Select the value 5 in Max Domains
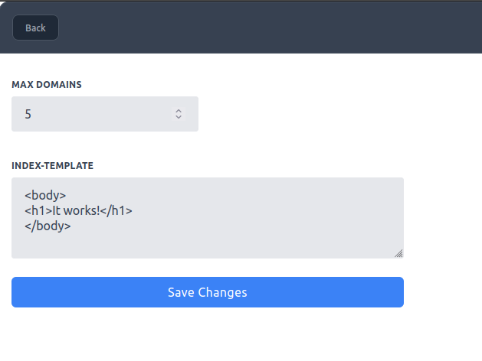The height and width of the screenshot is (361, 482). point(28,114)
